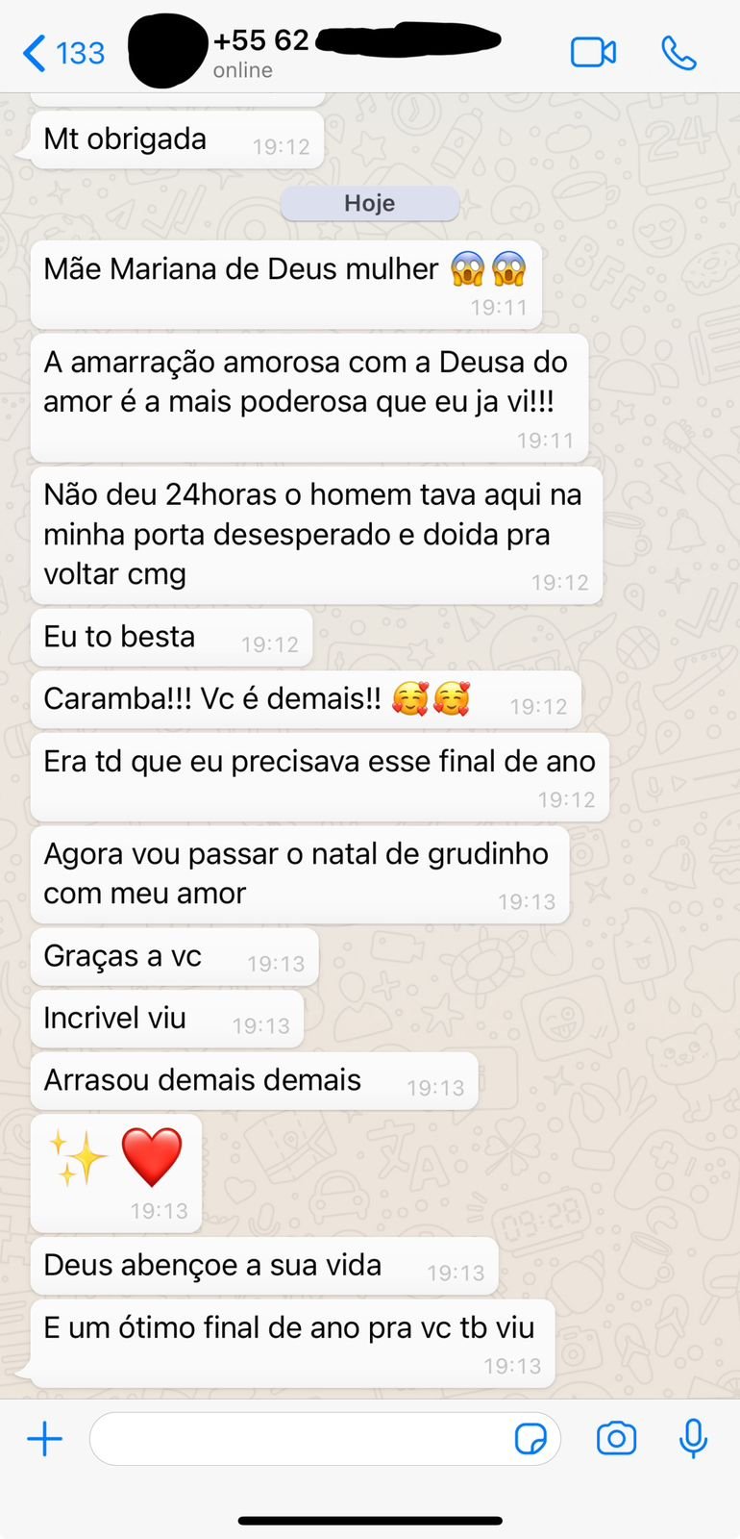Start a video call with the contact
The height and width of the screenshot is (1539, 740).
593,52
